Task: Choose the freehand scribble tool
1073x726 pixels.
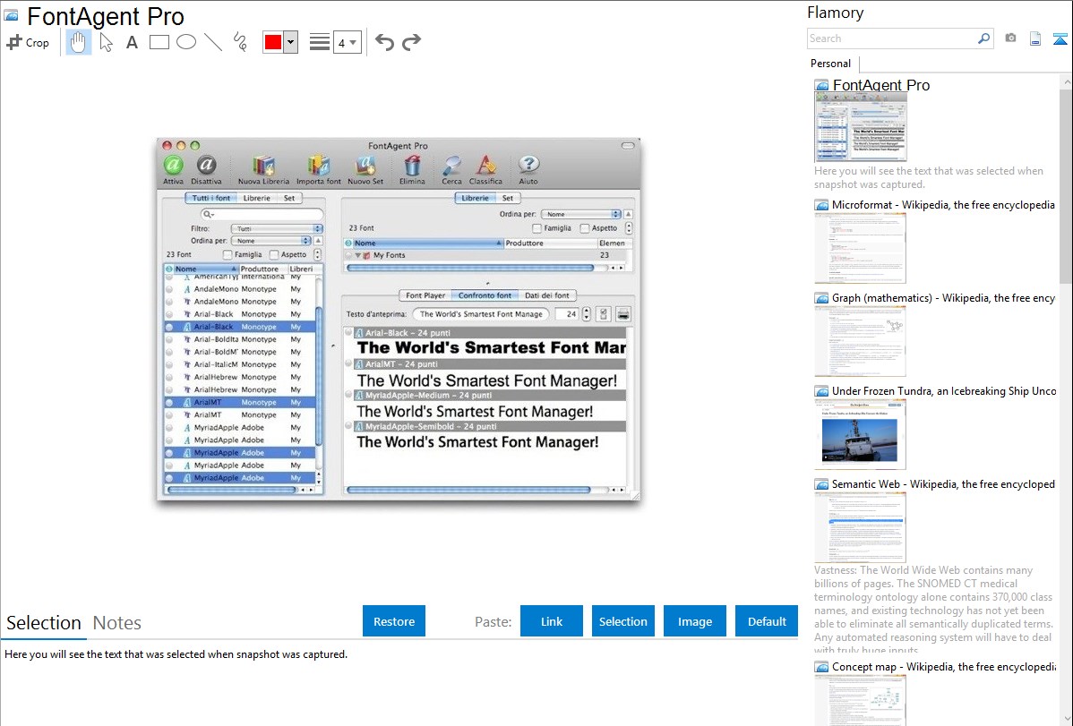Action: pyautogui.click(x=240, y=42)
